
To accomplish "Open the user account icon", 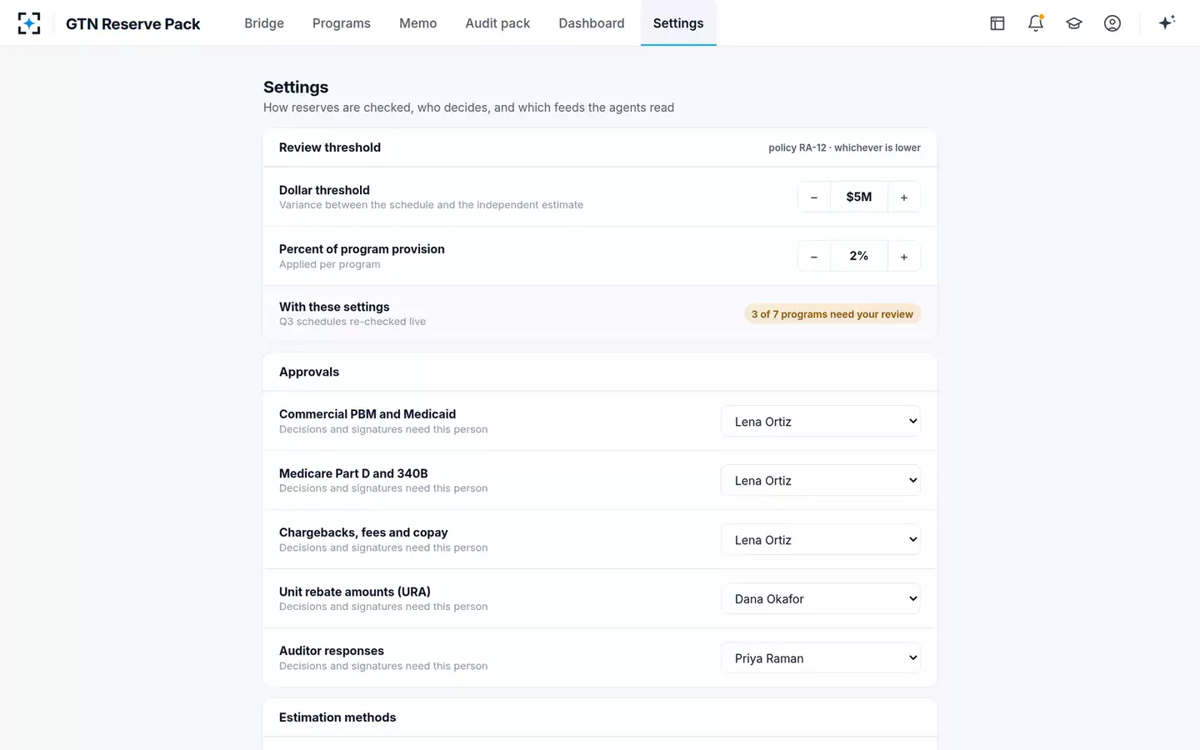I will pos(1112,23).
